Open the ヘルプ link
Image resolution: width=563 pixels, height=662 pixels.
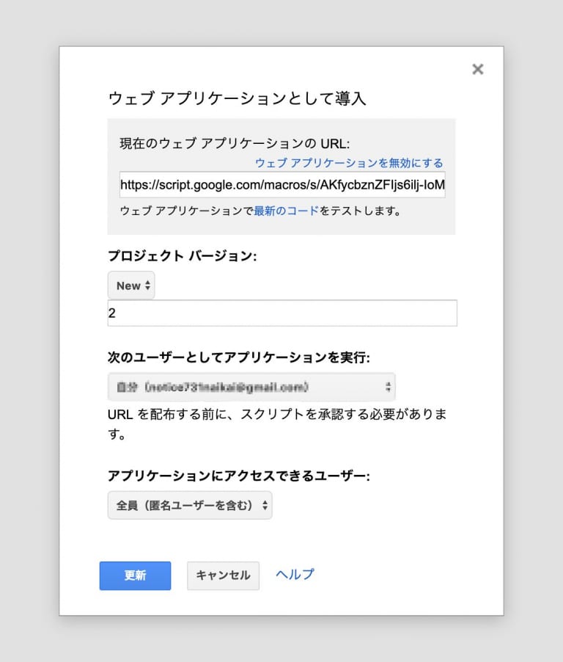(293, 575)
